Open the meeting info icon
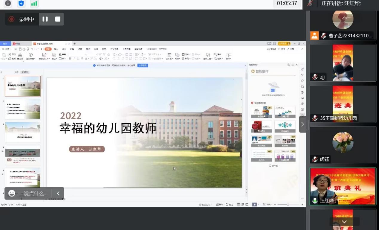Image resolution: width=379 pixels, height=230 pixels. [x=8, y=3]
